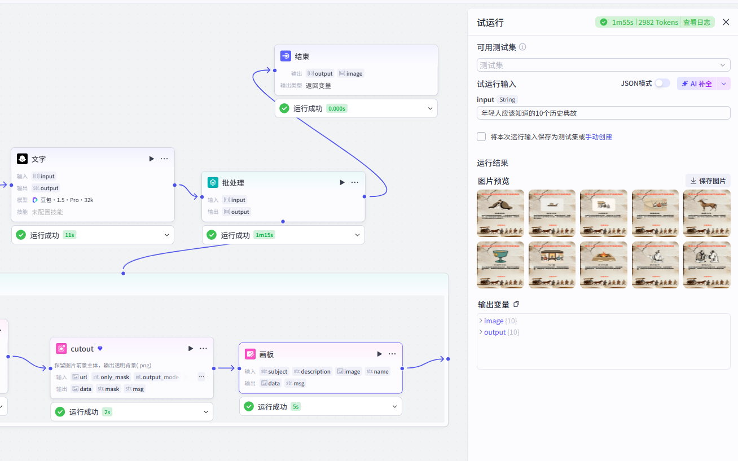Click the badge icon beside cutout title
Viewport: 738px width, 461px height.
click(100, 349)
